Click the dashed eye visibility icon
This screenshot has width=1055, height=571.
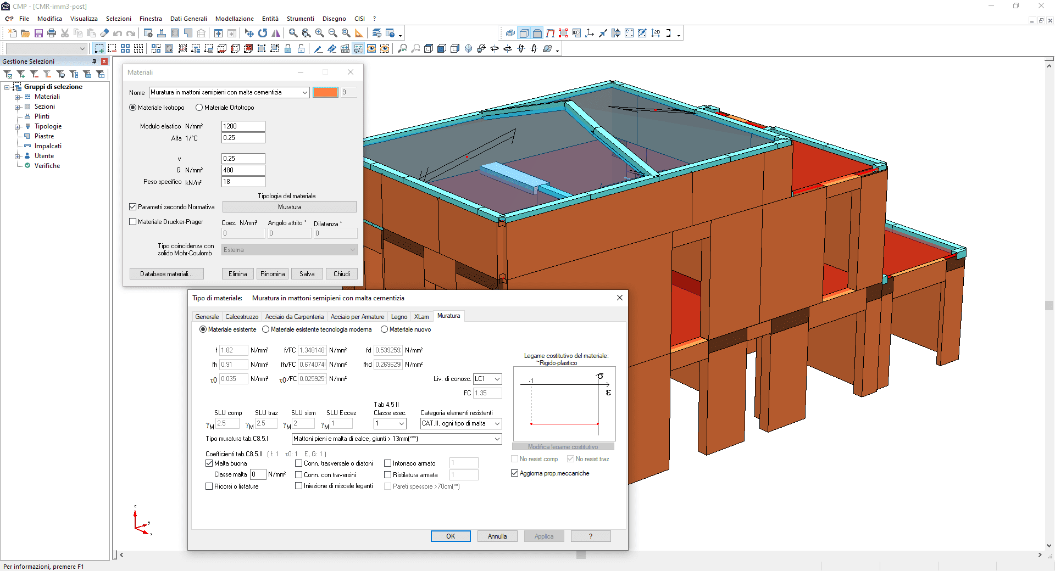click(x=385, y=49)
